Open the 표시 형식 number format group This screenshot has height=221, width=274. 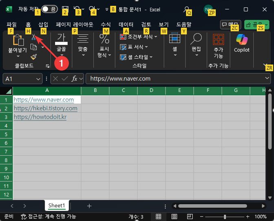[104, 45]
